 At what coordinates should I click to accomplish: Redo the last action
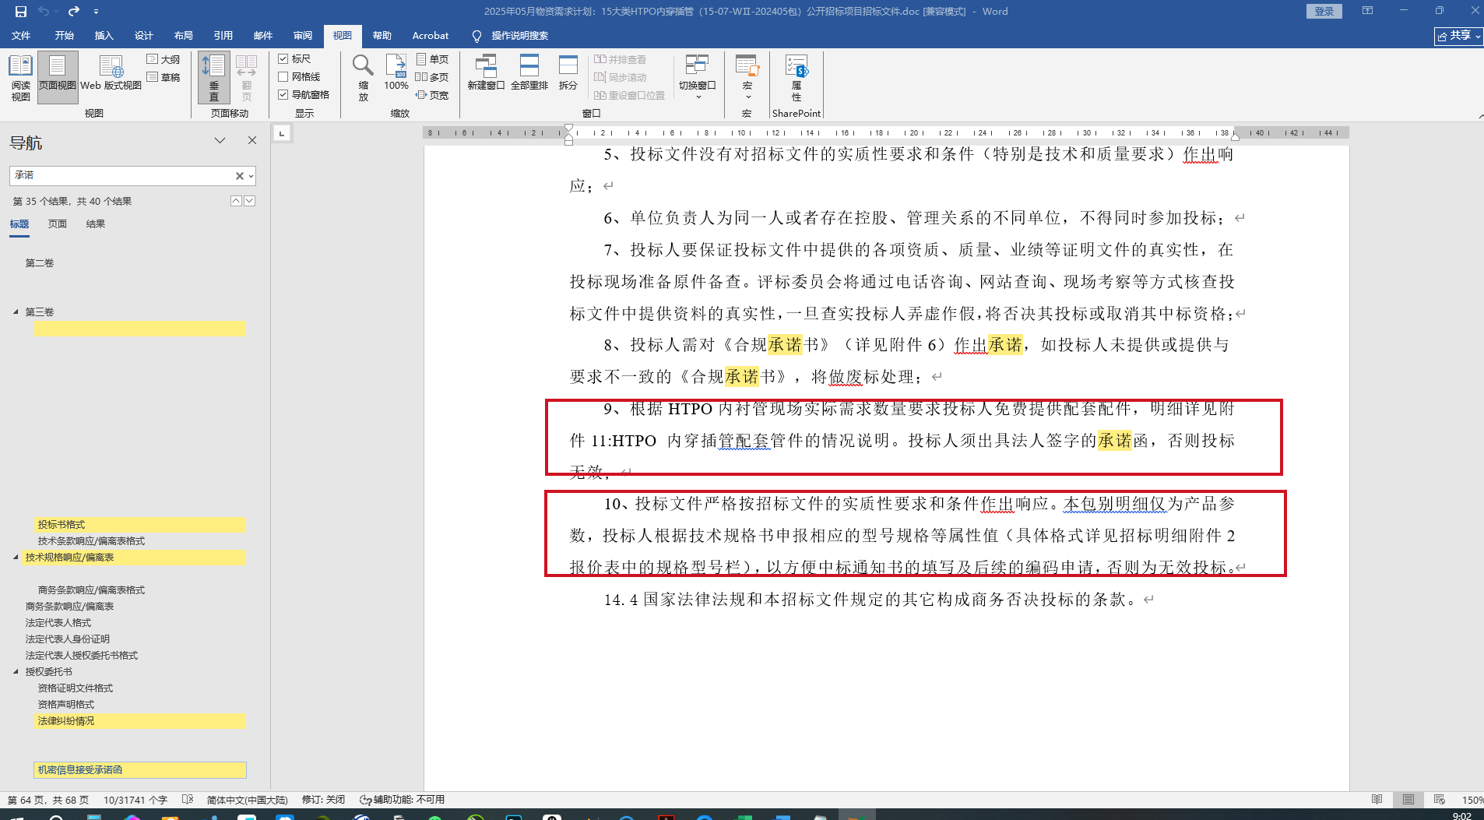pos(74,12)
